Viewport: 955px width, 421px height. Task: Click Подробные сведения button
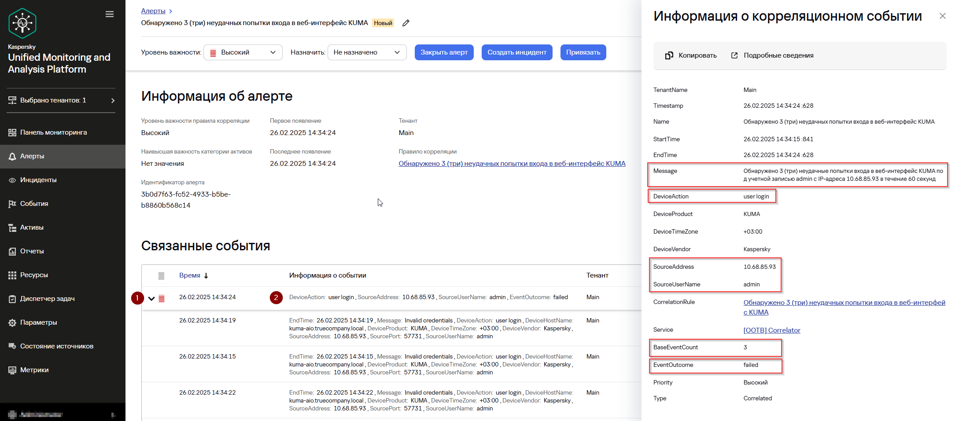[x=772, y=55]
